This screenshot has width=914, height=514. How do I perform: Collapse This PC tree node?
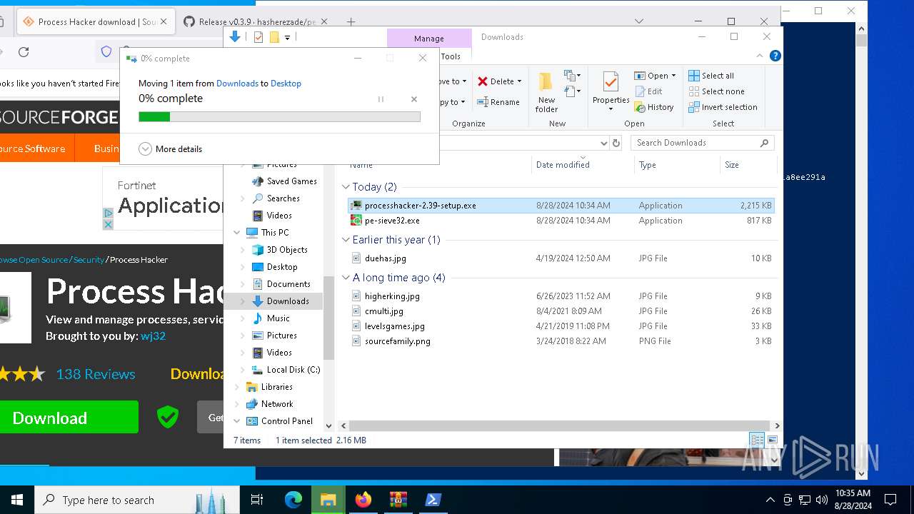pyautogui.click(x=236, y=233)
